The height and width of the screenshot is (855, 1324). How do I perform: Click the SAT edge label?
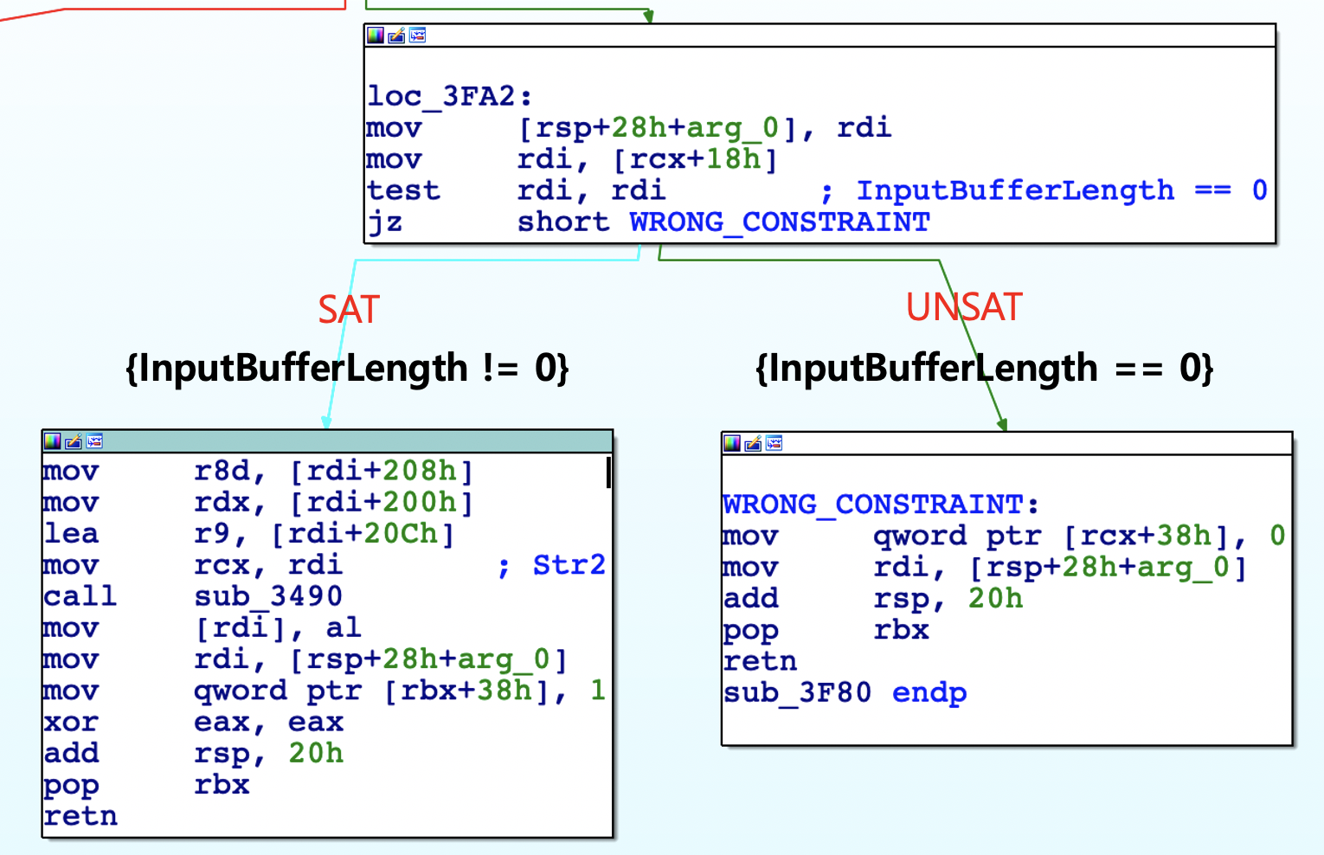[x=349, y=308]
